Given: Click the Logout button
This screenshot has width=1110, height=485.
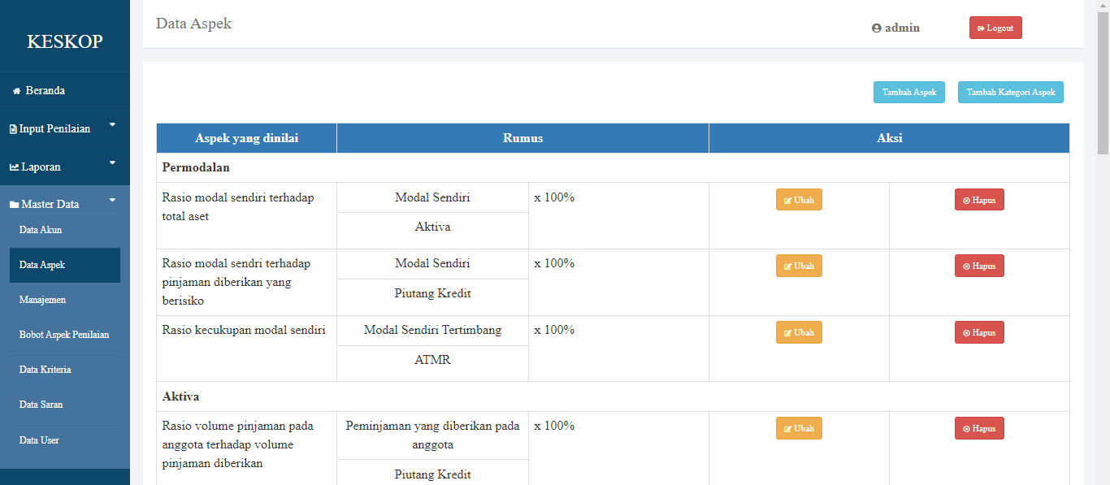Looking at the screenshot, I should pyautogui.click(x=995, y=28).
